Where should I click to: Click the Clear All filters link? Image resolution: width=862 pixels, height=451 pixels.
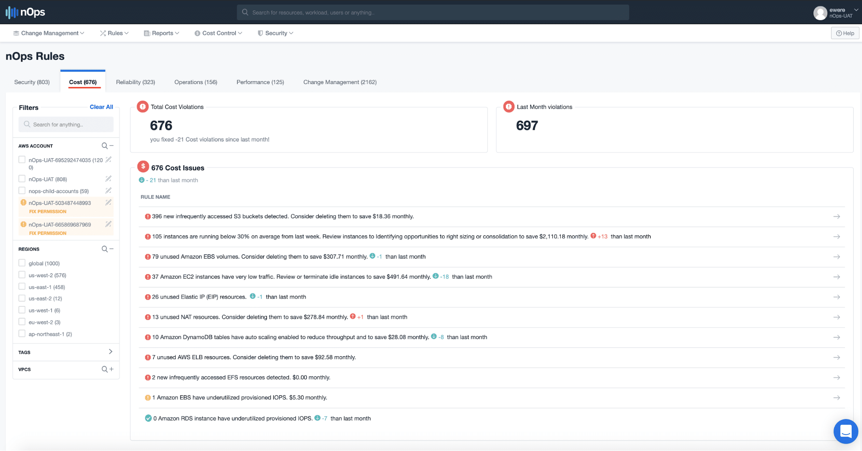101,107
